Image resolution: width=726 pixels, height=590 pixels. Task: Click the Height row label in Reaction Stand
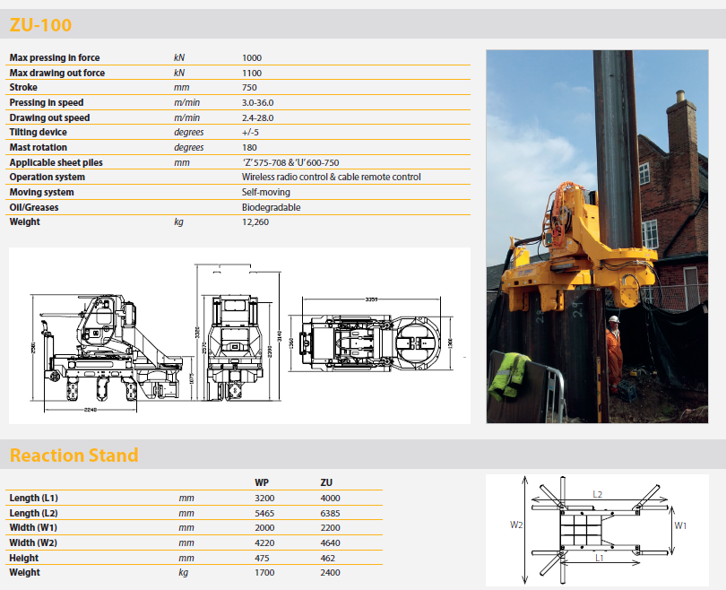[24, 558]
